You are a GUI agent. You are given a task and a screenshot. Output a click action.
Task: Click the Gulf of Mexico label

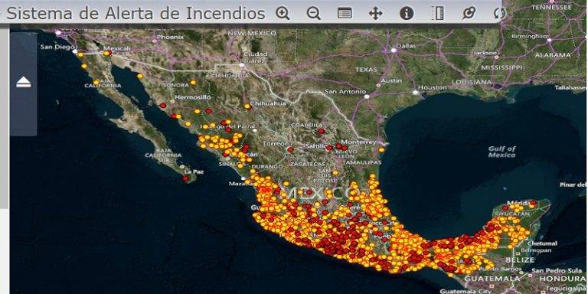click(x=502, y=152)
